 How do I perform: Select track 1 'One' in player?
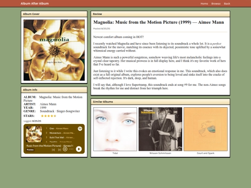click(59, 129)
